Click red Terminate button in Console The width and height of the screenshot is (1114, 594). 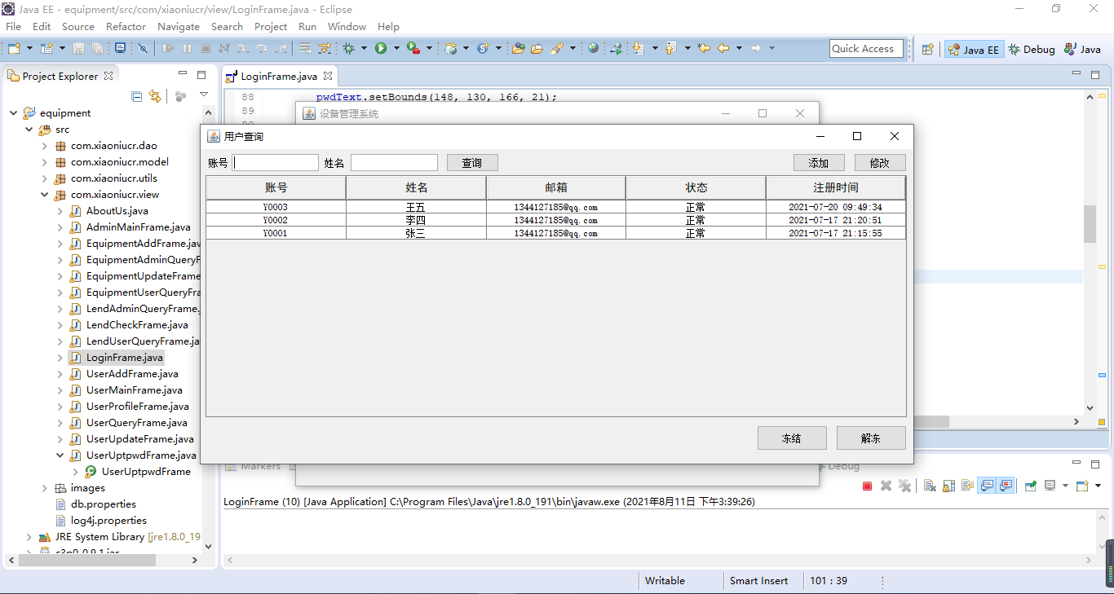tap(868, 486)
